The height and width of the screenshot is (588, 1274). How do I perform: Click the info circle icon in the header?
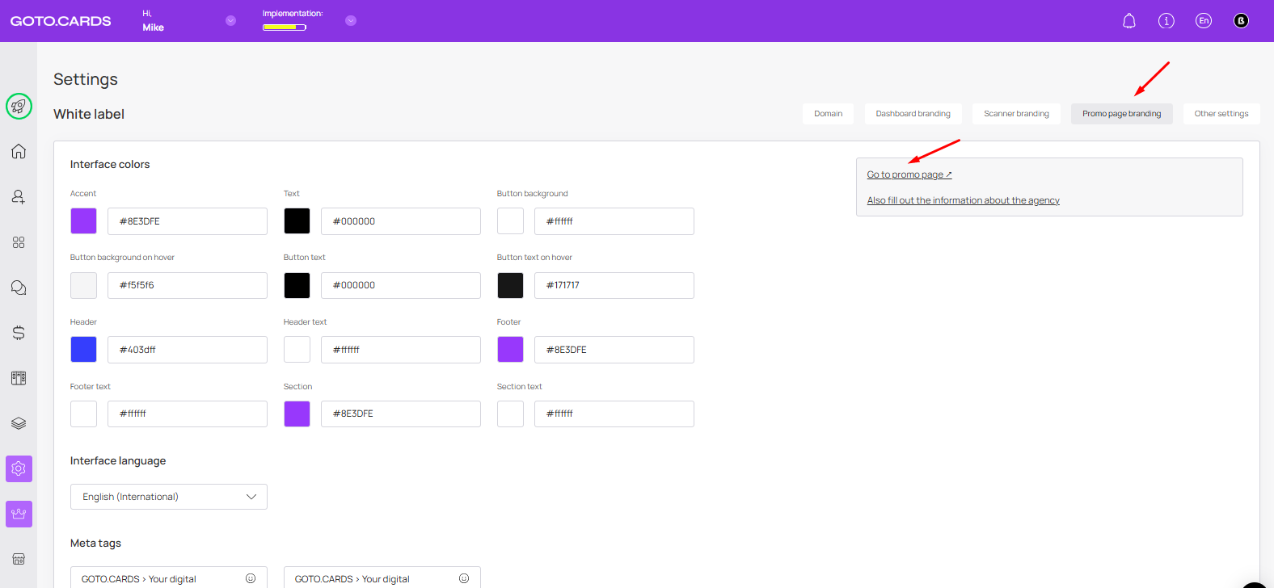[1166, 21]
